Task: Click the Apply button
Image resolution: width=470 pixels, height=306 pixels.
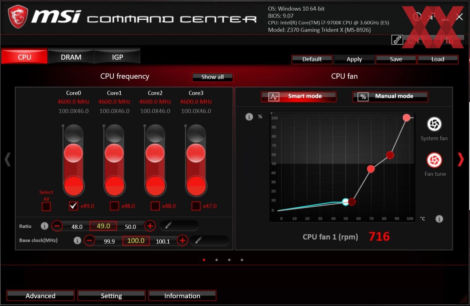Action: point(354,59)
